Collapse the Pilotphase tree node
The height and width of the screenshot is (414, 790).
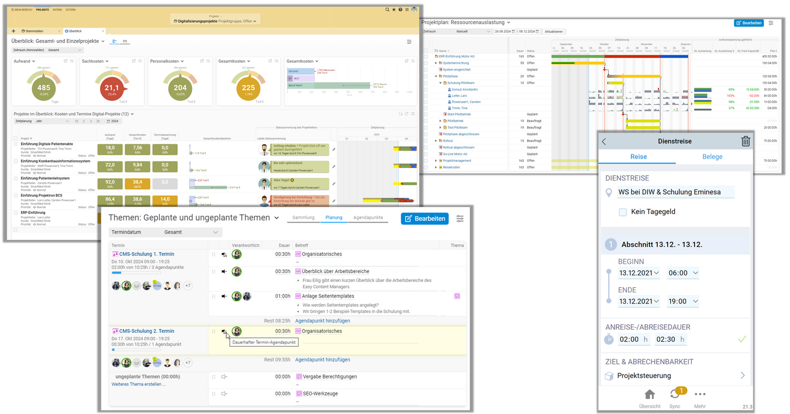pyautogui.click(x=436, y=76)
